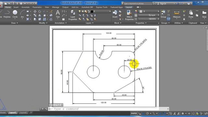Open the Express Tools ribbon tab
The image size is (208, 117).
[102, 7]
